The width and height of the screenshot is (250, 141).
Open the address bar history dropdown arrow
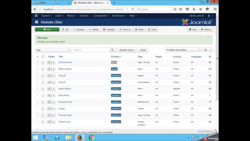(127, 9)
